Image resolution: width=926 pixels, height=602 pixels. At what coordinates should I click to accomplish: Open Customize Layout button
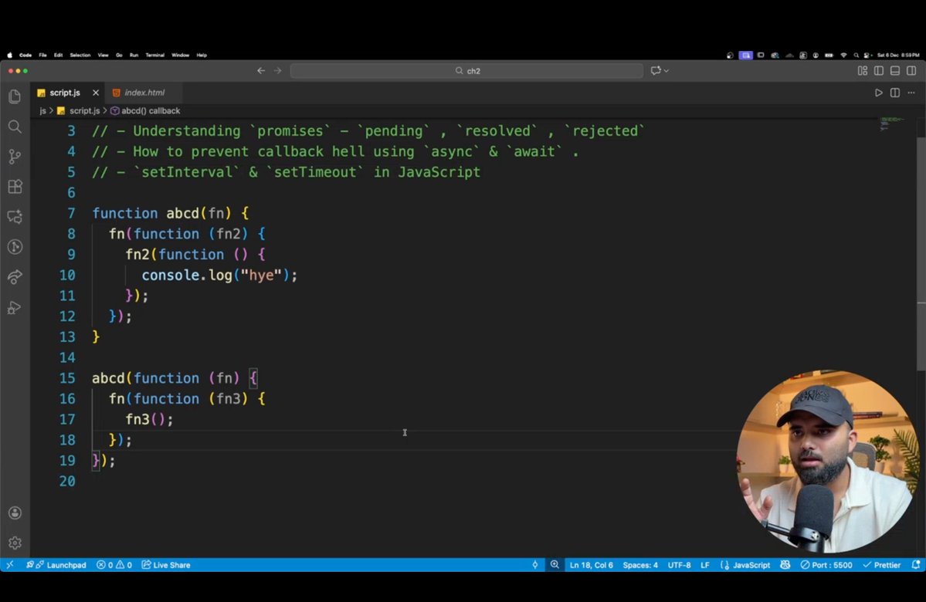pyautogui.click(x=862, y=71)
